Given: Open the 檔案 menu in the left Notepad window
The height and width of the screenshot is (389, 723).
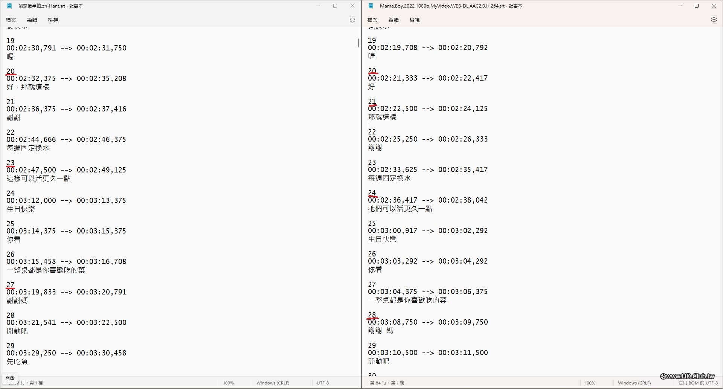Looking at the screenshot, I should click(11, 20).
